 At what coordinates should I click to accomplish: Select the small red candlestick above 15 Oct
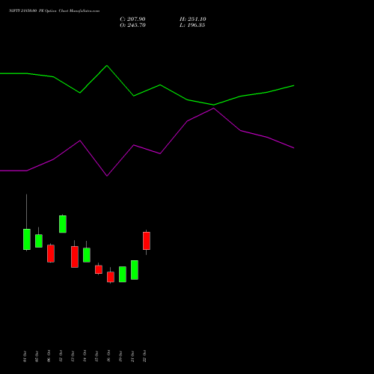click(x=99, y=269)
